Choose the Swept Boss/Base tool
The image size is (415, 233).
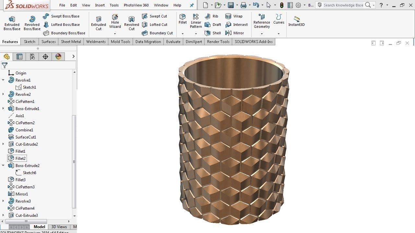pos(61,16)
